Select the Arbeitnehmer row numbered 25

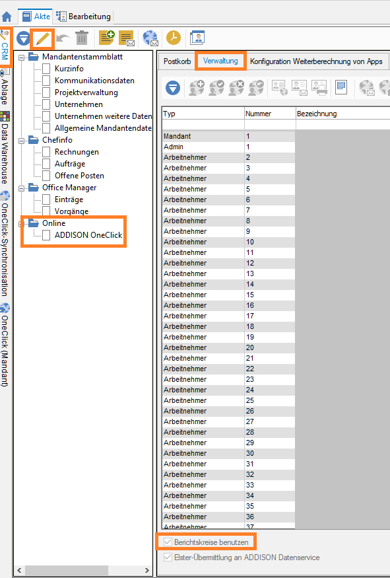pyautogui.click(x=228, y=400)
